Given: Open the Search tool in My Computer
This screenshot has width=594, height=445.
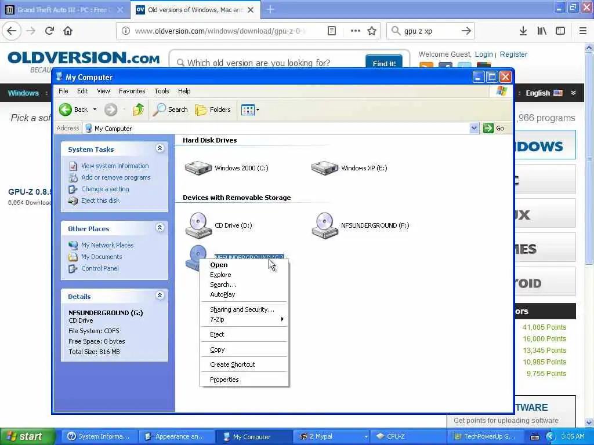Looking at the screenshot, I should coord(171,110).
